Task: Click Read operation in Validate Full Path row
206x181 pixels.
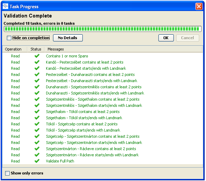Action: click(x=15, y=161)
